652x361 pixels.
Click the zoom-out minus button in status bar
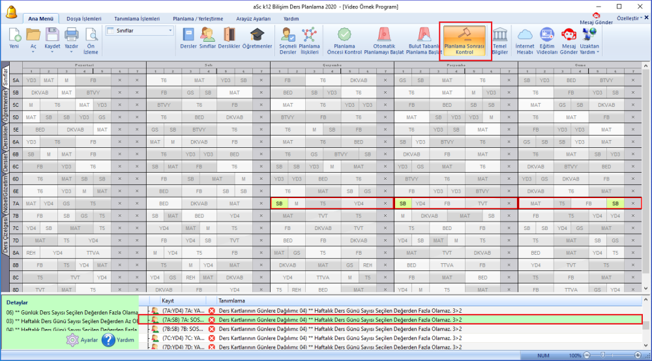587,355
